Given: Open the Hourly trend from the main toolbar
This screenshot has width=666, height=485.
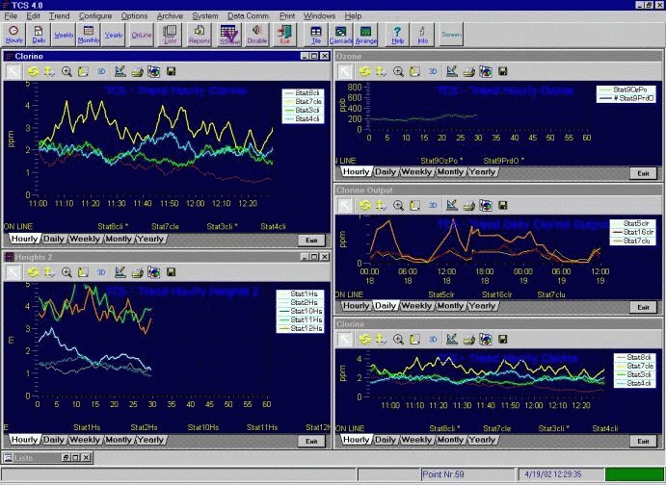Looking at the screenshot, I should coord(14,35).
